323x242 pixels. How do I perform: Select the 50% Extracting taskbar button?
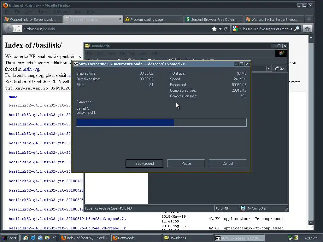click(239, 238)
